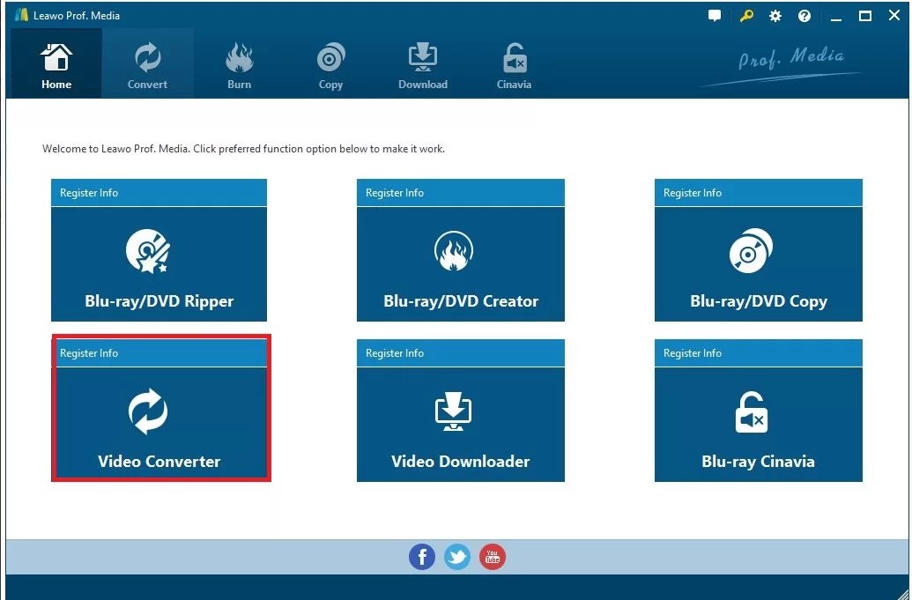Switch to the Convert tab
The height and width of the screenshot is (600, 912).
(x=147, y=63)
